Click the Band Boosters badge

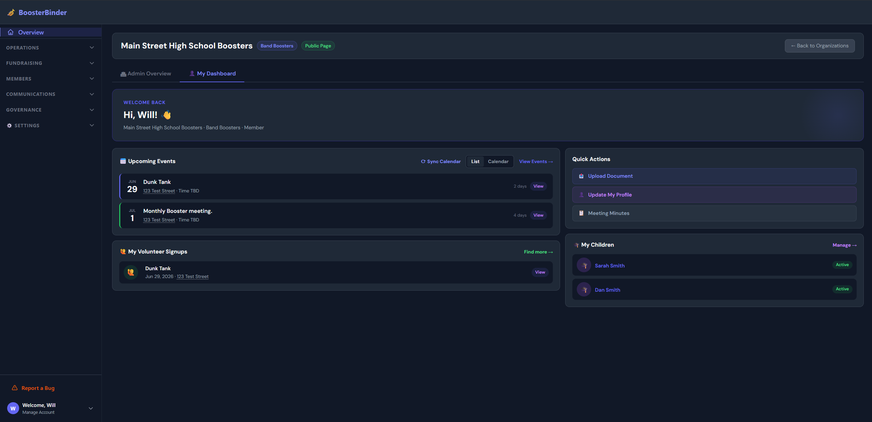277,46
